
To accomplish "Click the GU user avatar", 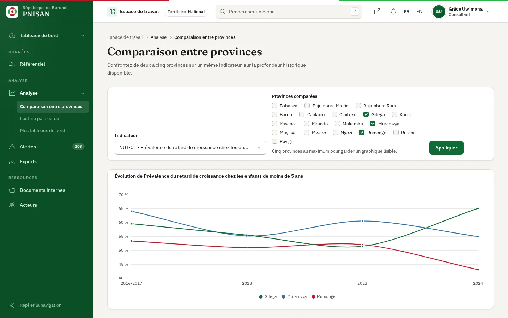I will (x=439, y=12).
